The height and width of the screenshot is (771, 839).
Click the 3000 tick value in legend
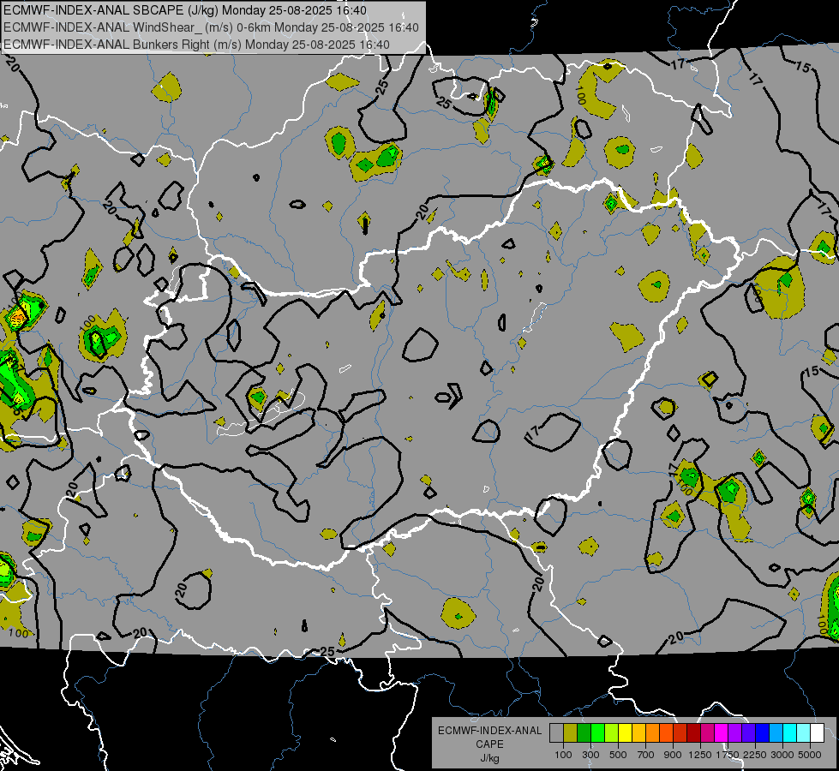pos(782,755)
